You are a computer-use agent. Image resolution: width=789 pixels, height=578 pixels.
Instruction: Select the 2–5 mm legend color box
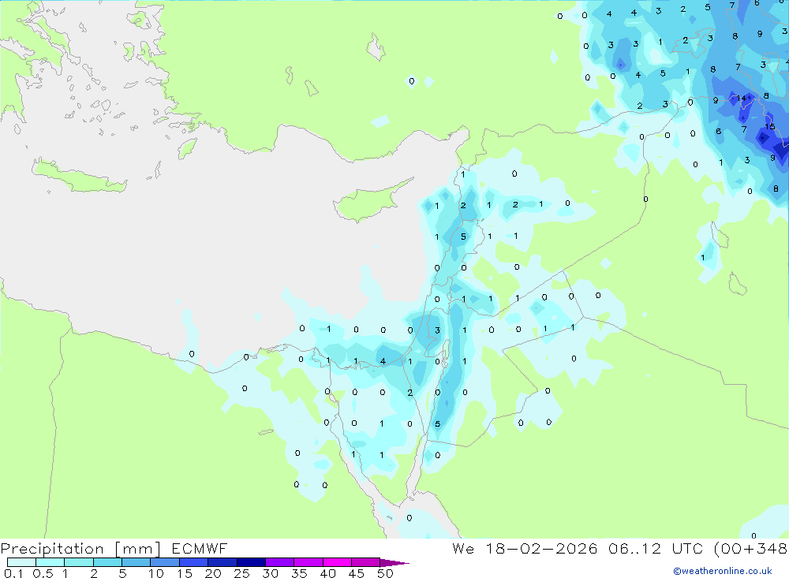(x=107, y=562)
